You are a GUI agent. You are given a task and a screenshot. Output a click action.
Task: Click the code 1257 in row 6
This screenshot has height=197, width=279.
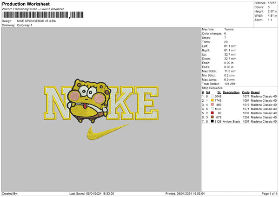(x=246, y=118)
